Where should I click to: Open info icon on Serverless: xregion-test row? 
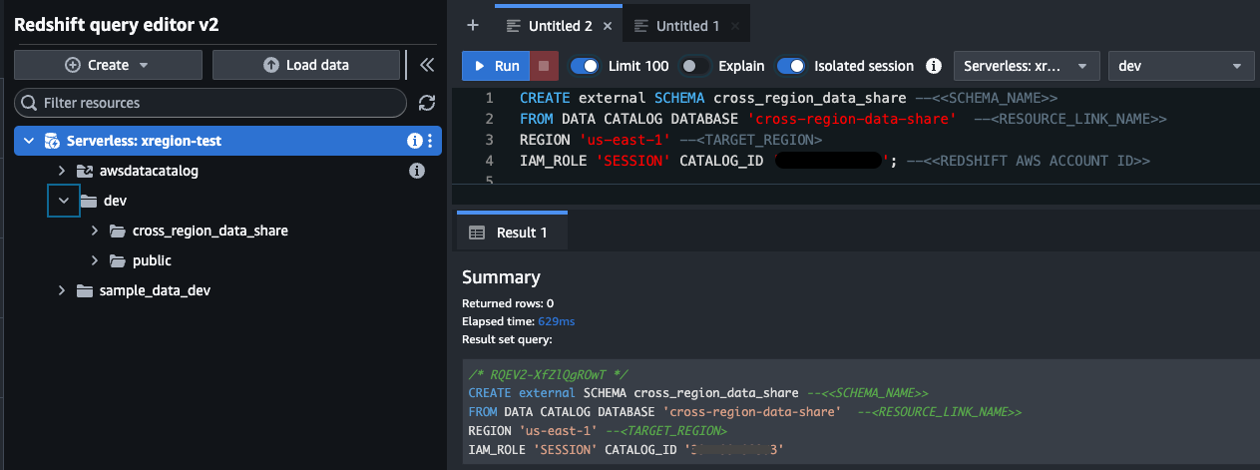[414, 141]
